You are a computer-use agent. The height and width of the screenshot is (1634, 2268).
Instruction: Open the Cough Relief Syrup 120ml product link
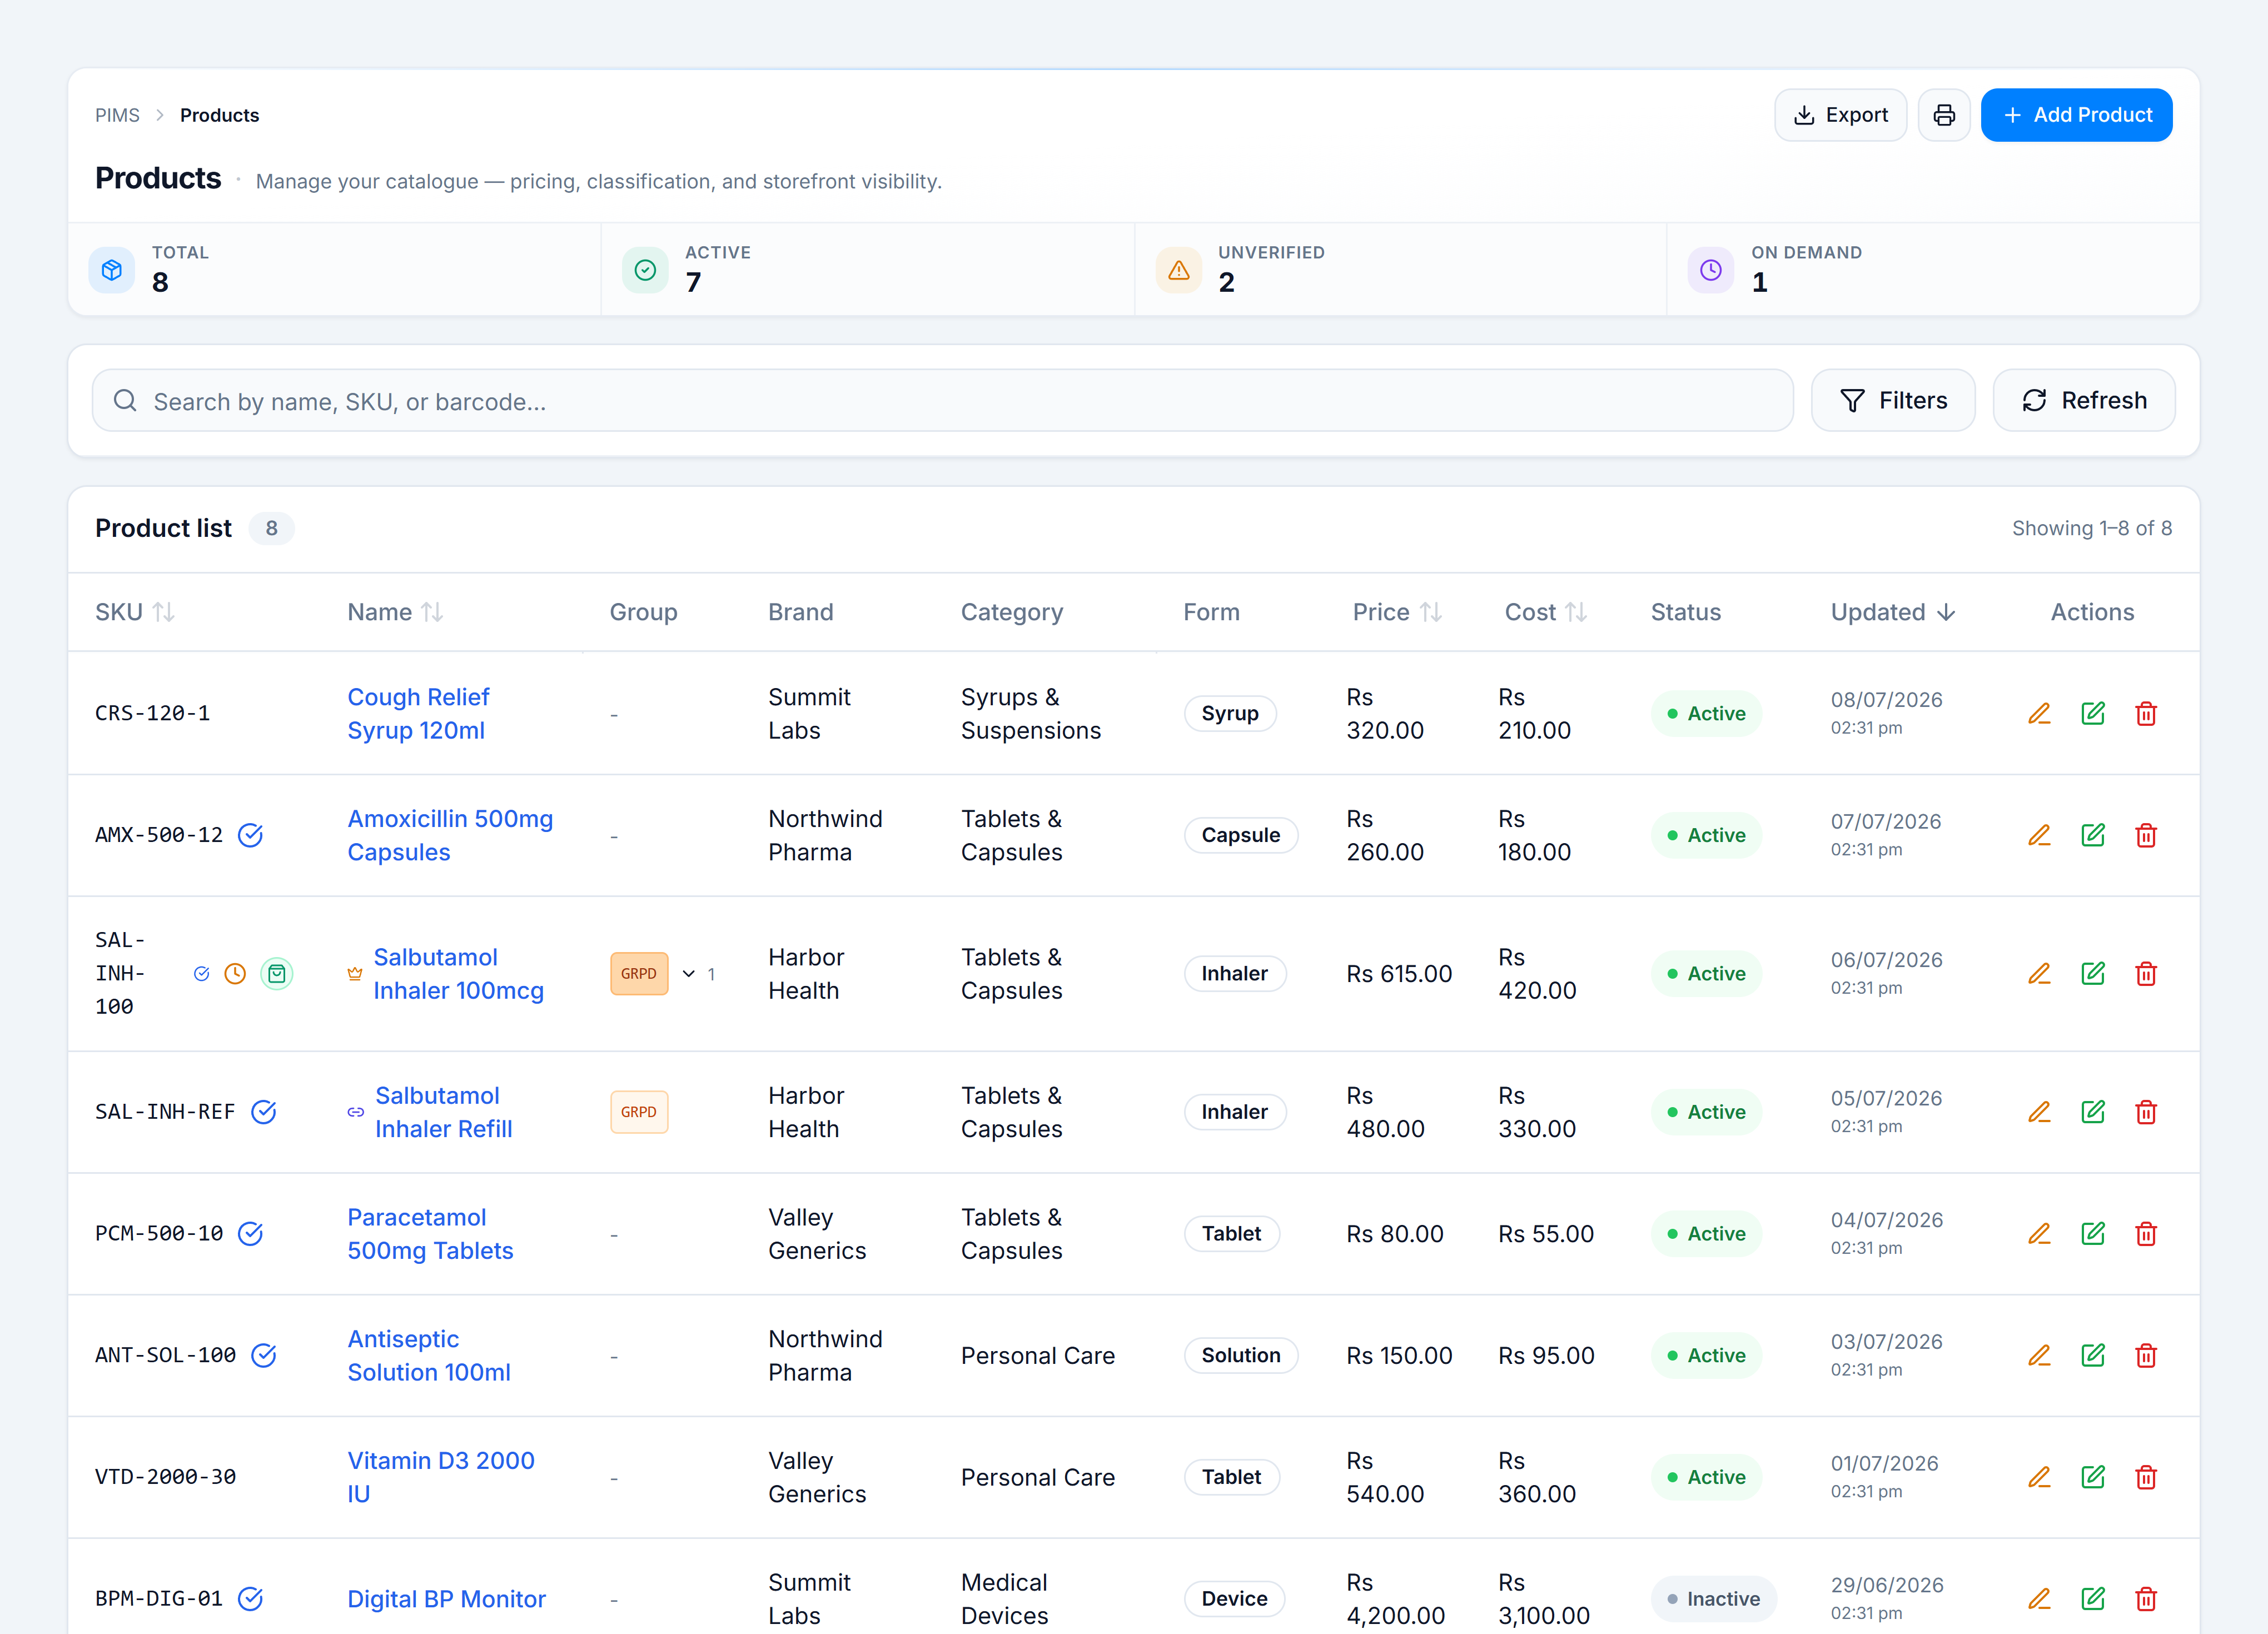click(418, 713)
